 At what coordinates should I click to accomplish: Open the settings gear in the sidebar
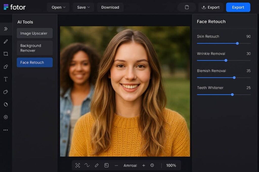[6, 117]
